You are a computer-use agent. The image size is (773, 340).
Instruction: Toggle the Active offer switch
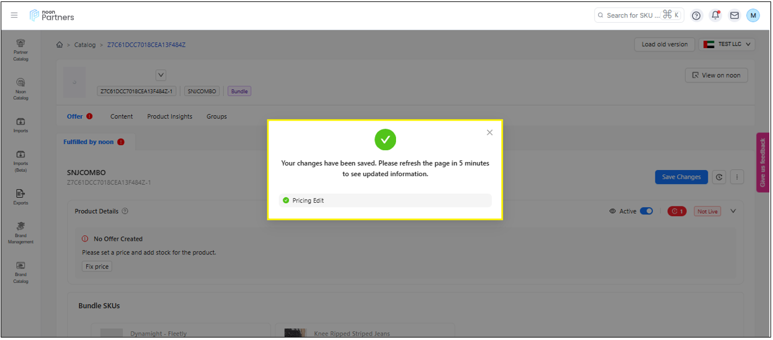(646, 211)
